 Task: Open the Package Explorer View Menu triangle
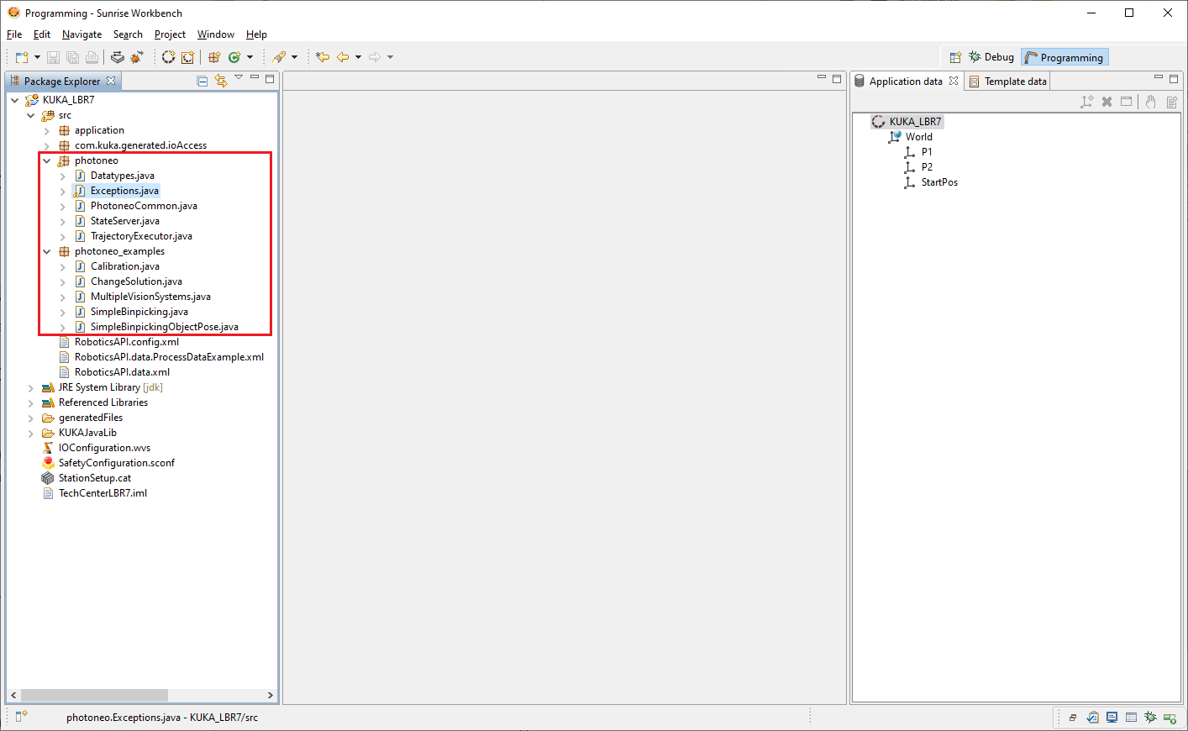239,78
